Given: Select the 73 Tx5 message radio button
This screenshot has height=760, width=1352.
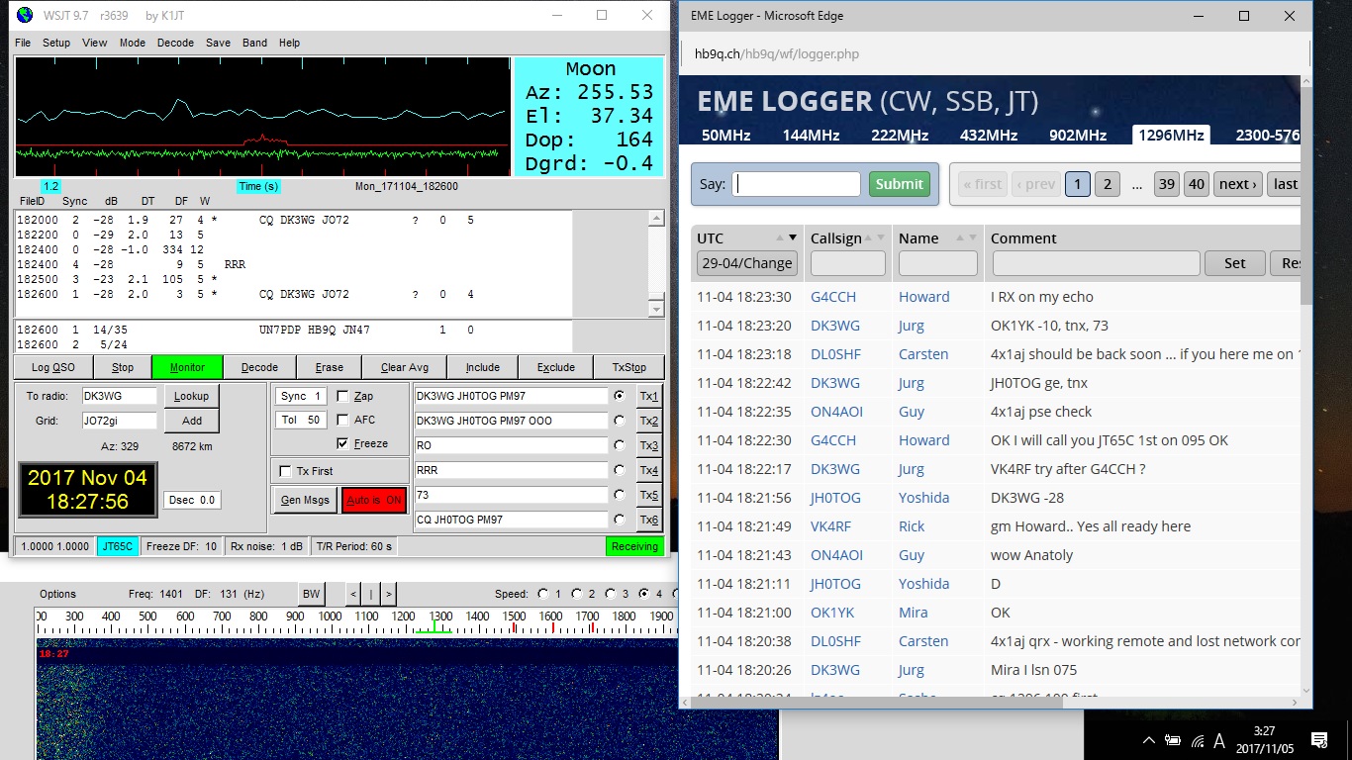Looking at the screenshot, I should pos(620,495).
